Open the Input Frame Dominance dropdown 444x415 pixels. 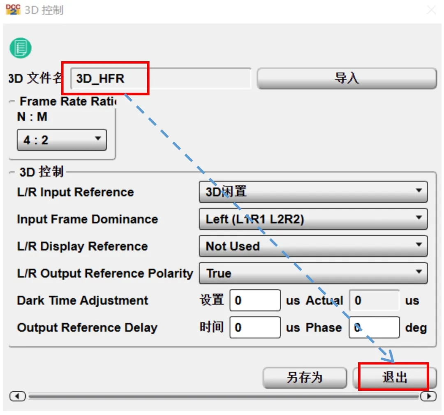point(313,219)
